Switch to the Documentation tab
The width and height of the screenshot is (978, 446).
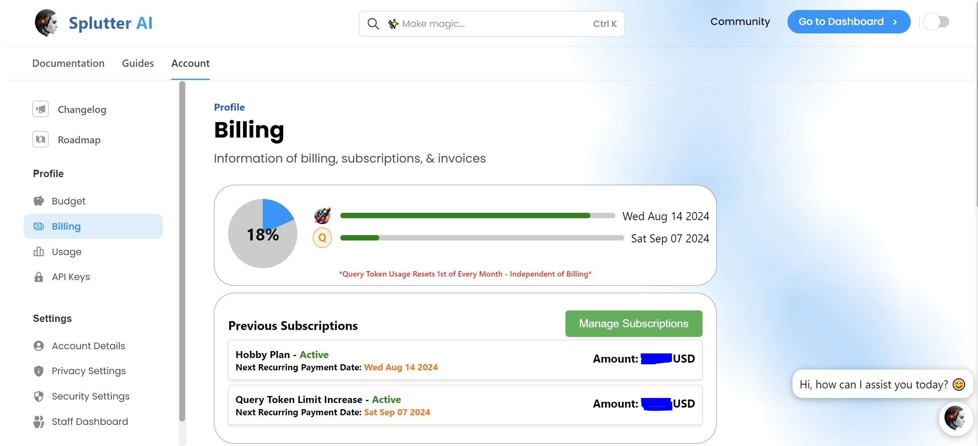click(x=68, y=63)
